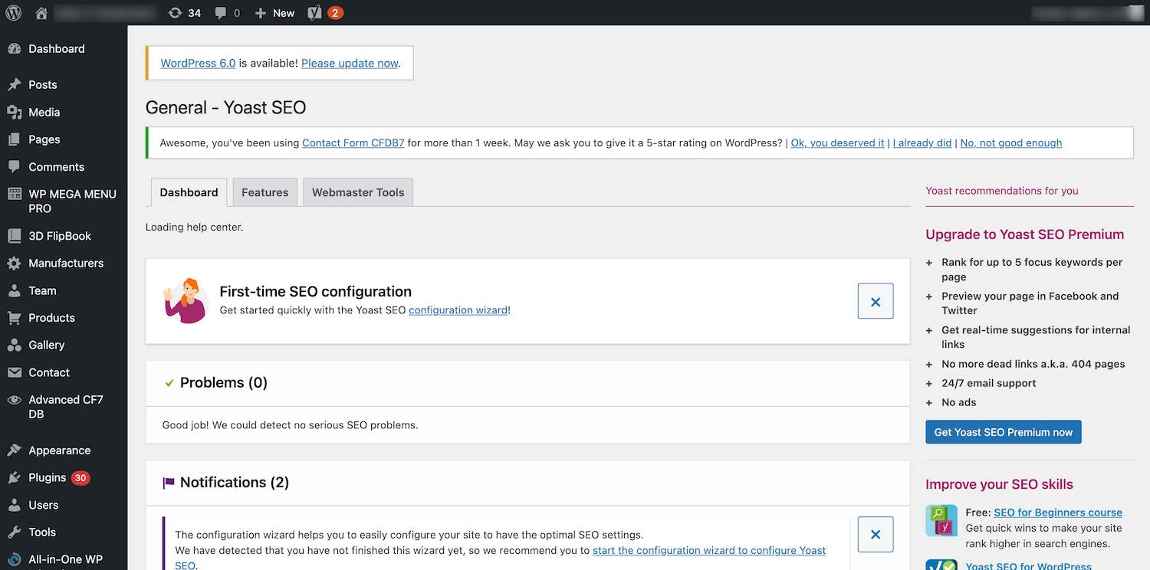Click start the configuration wizard link
1150x570 pixels.
point(709,551)
